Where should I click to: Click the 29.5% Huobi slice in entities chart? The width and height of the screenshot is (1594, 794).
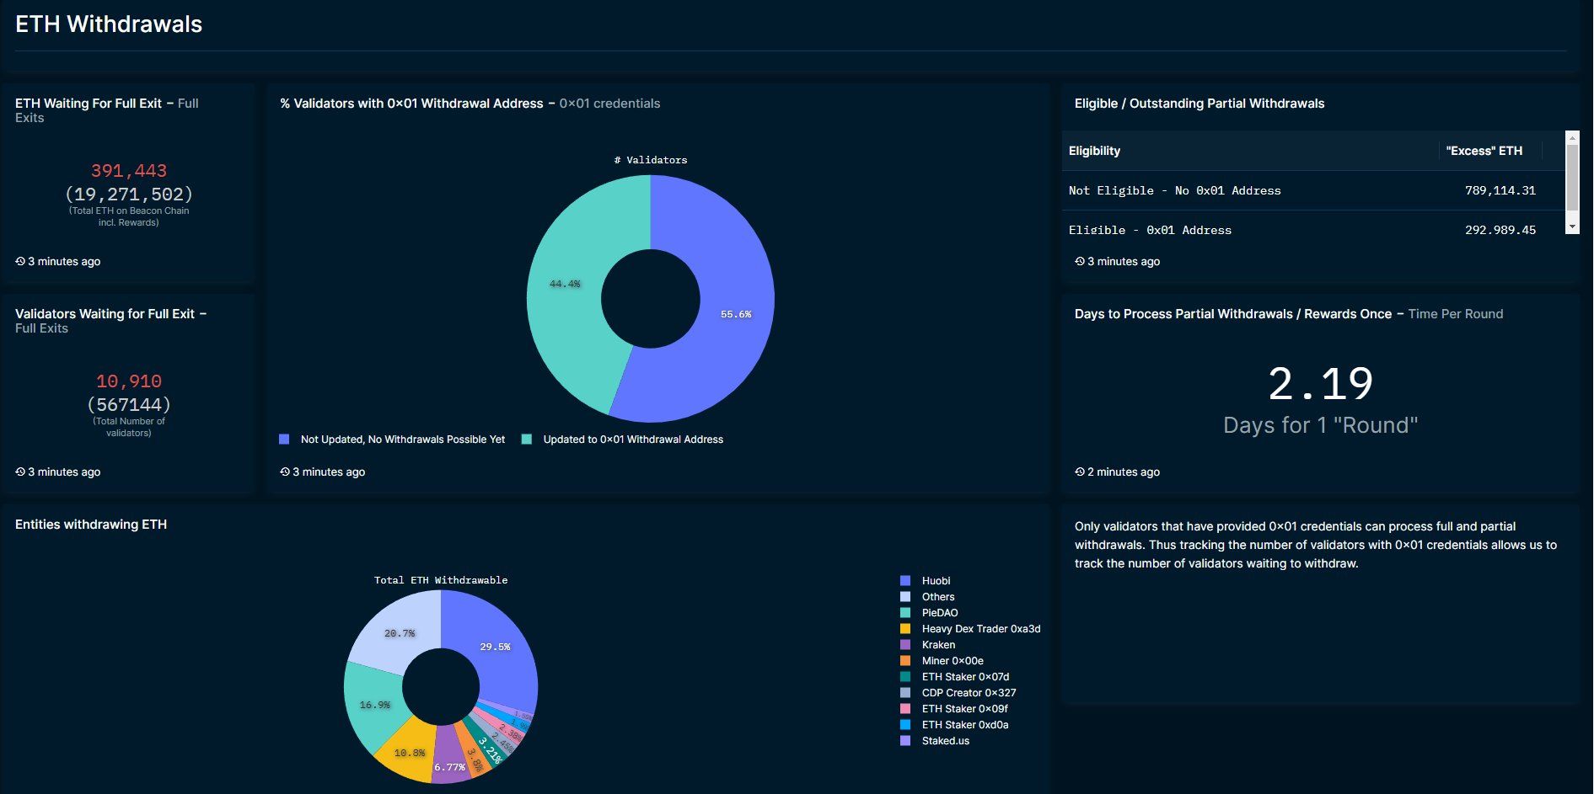(x=495, y=647)
